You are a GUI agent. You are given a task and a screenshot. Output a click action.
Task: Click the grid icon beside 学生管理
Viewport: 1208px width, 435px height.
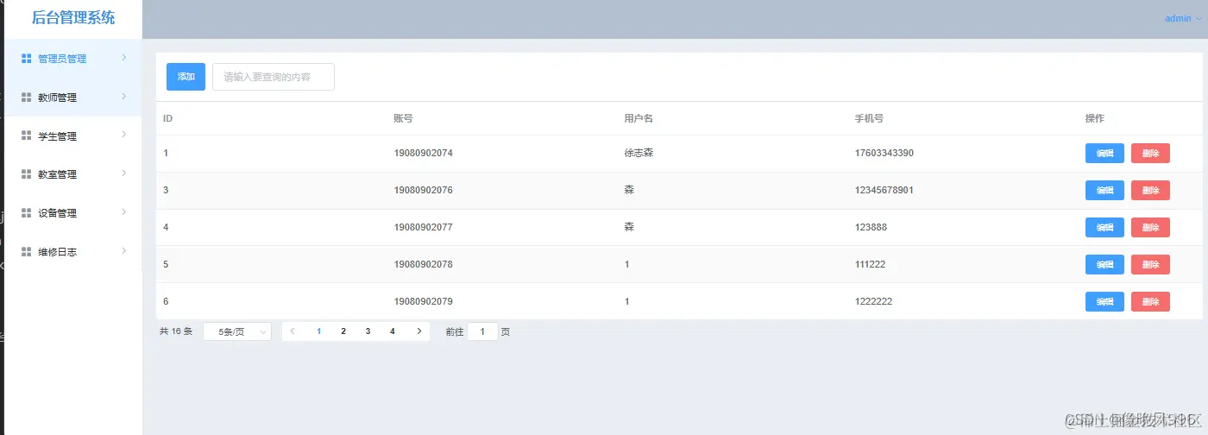point(27,136)
